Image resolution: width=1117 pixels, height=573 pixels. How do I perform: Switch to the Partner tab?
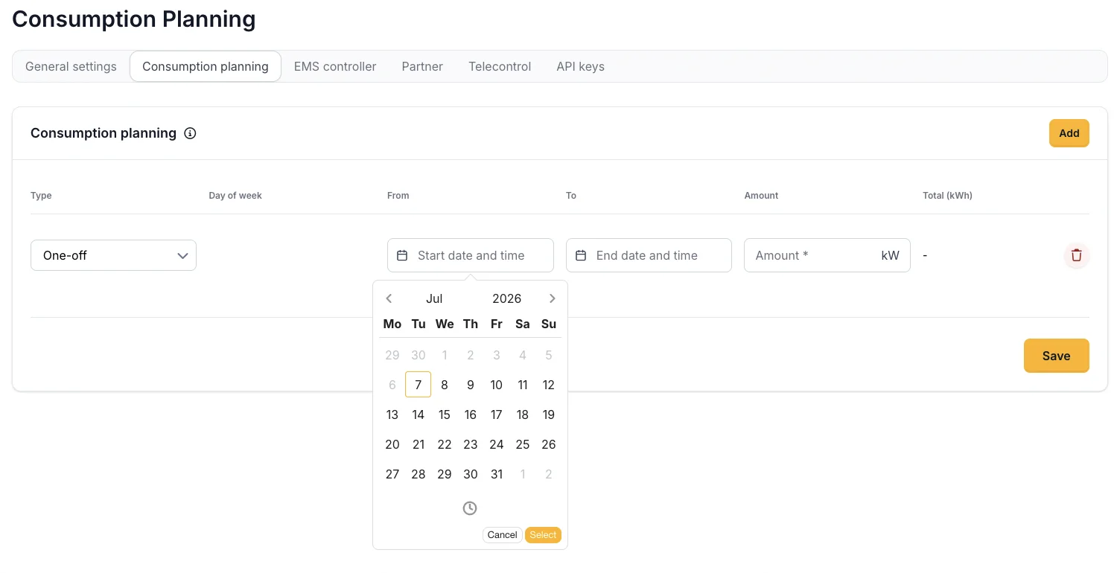click(x=422, y=66)
